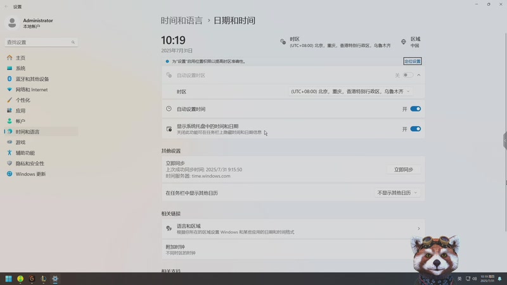Click the 区域 中国 header label

(x=415, y=42)
